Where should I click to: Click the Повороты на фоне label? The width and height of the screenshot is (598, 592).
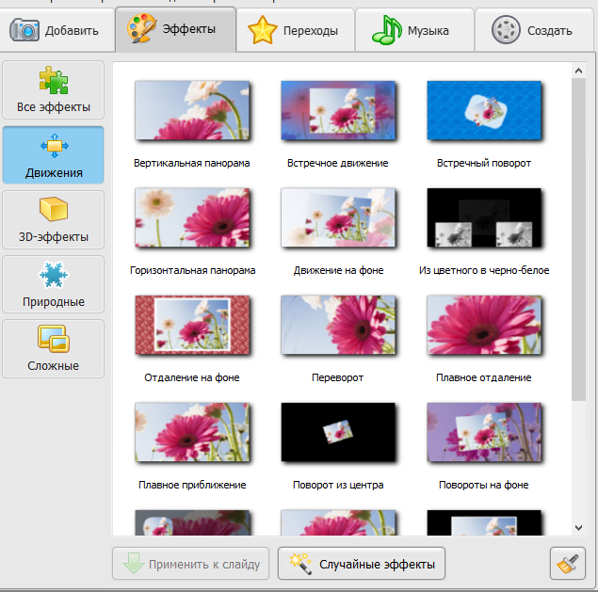click(484, 485)
